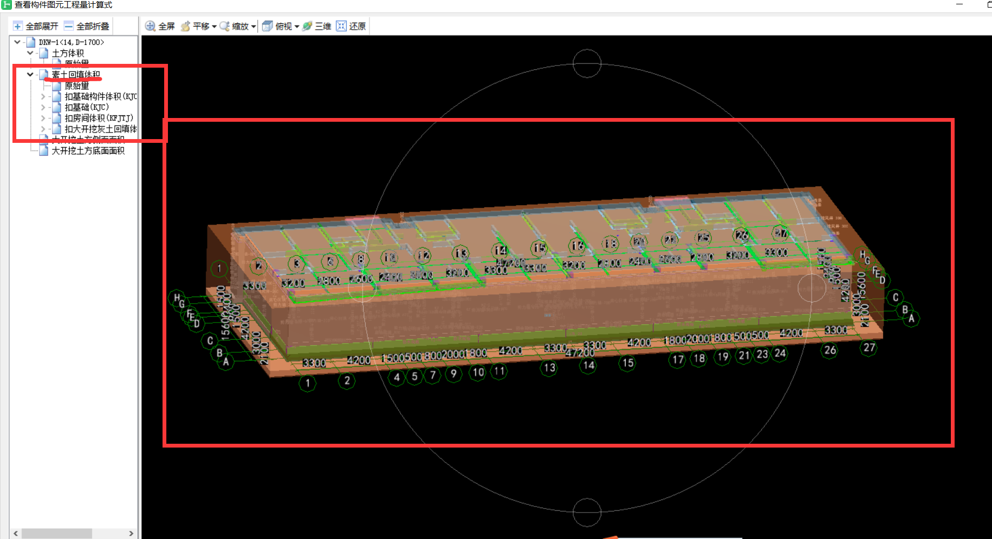Select the 扣基础(KJC) item
The height and width of the screenshot is (539, 992).
click(x=87, y=107)
